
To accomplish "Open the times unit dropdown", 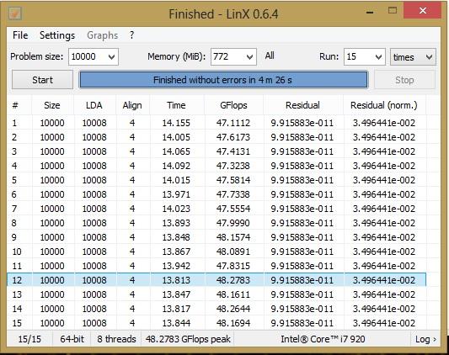I will coord(414,57).
